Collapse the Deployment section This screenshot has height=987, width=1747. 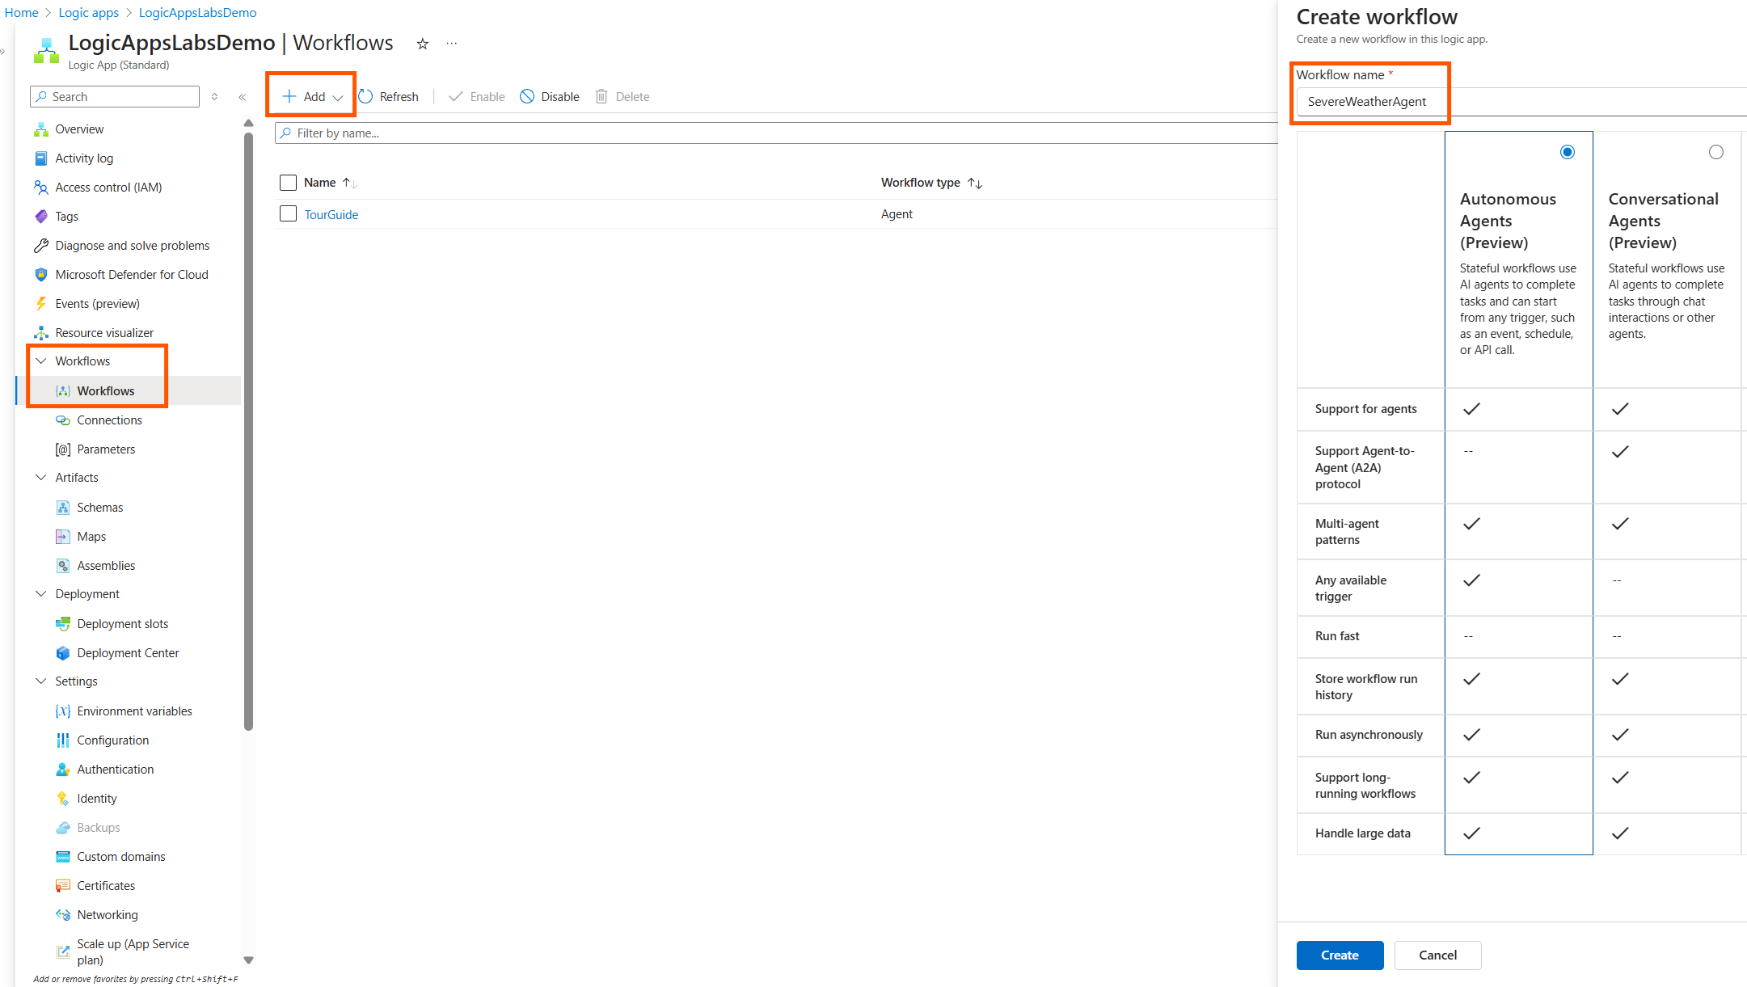click(x=41, y=593)
